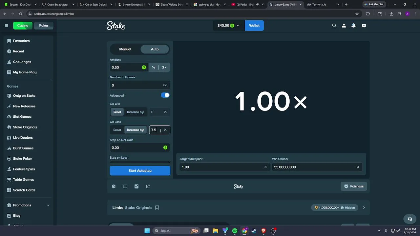Expand the 1,000,000.00× Hidden info arrow
420x236 pixels.
[364, 207]
